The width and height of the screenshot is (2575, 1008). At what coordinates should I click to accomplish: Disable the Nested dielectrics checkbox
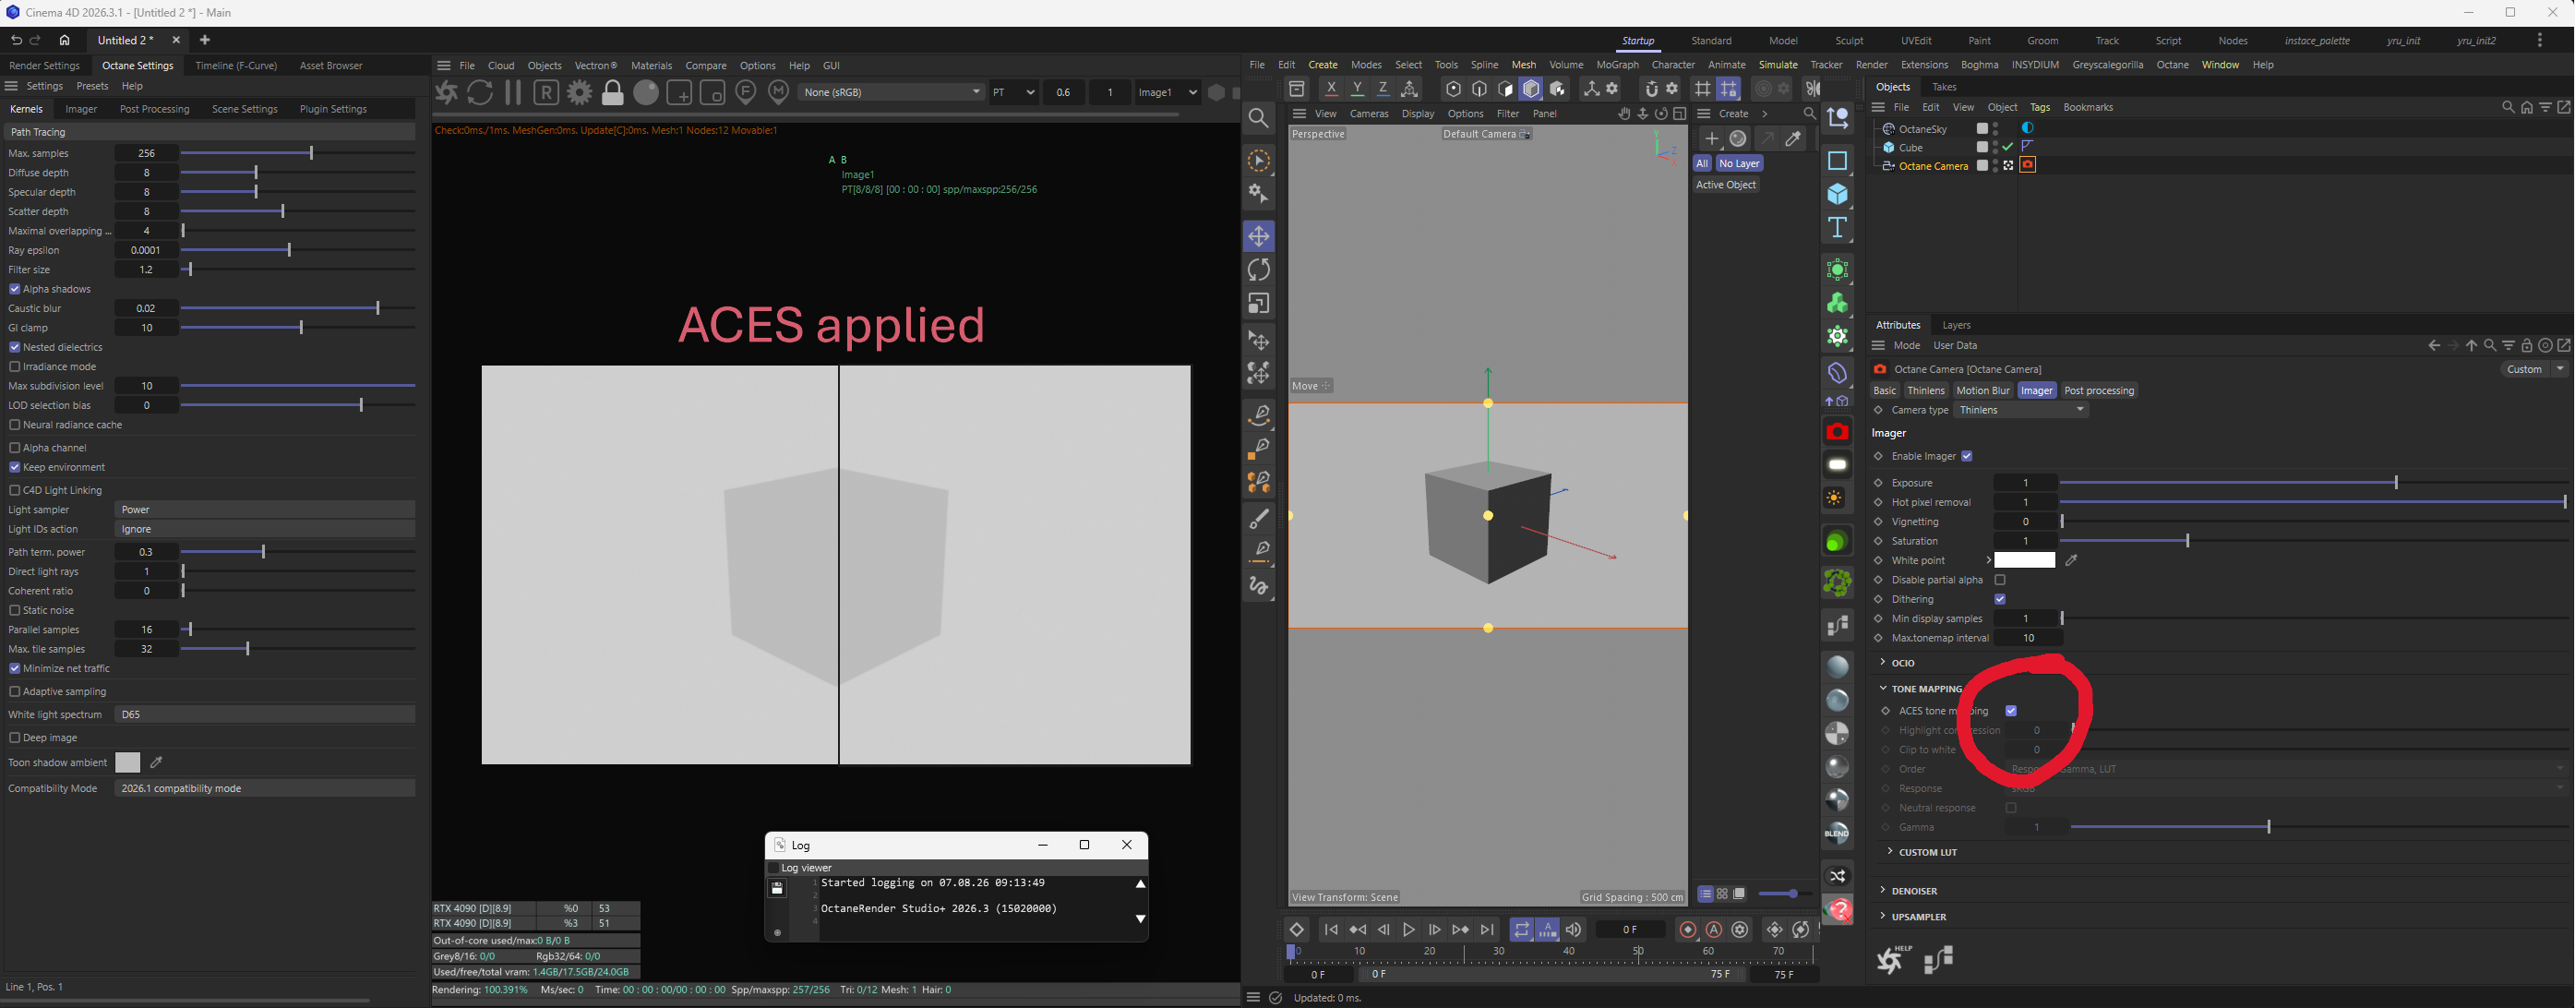pos(15,347)
